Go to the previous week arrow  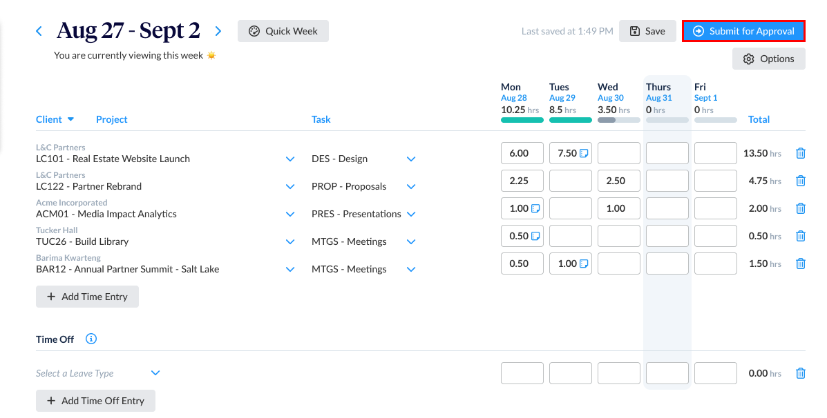pyautogui.click(x=39, y=31)
